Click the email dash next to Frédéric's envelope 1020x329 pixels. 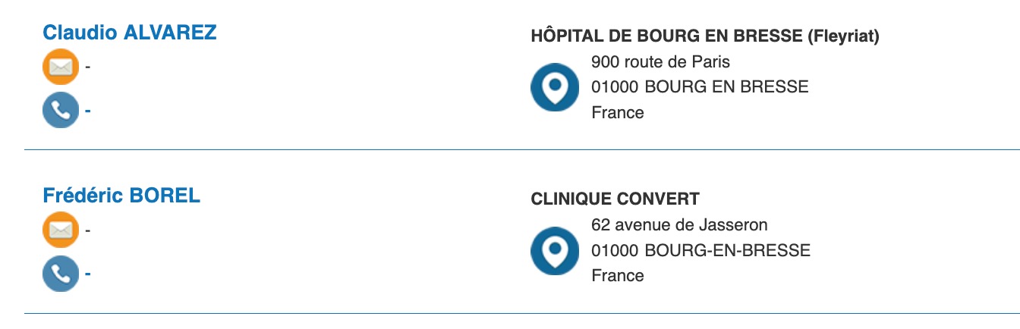[88, 230]
